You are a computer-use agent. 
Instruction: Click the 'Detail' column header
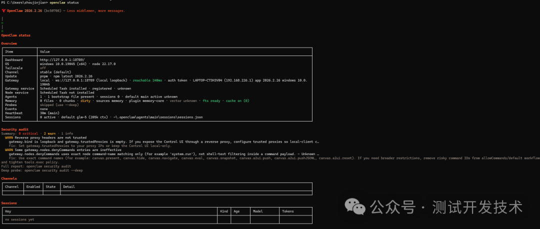tap(69, 186)
